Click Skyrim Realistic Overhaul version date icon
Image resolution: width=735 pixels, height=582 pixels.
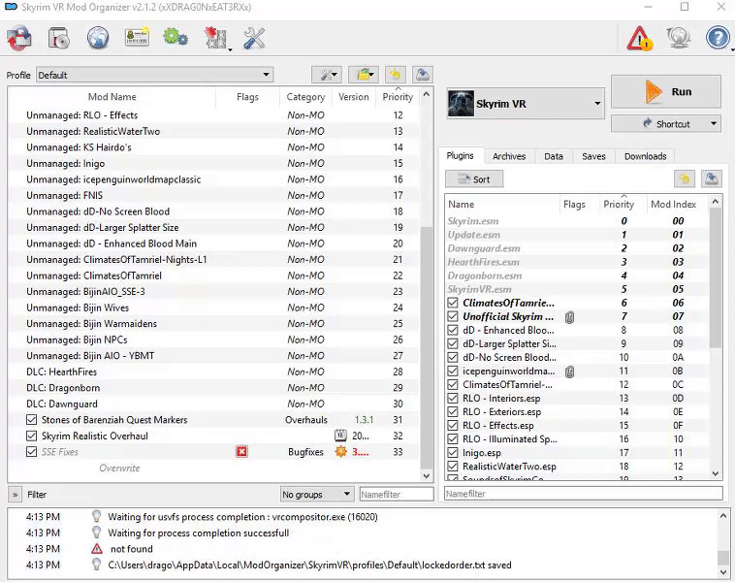tap(340, 436)
